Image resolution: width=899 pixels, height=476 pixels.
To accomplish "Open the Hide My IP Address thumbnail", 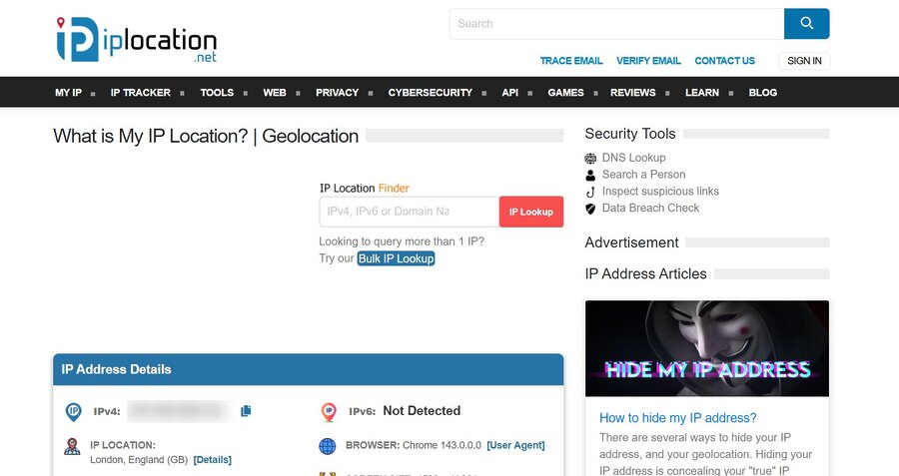I will tap(707, 348).
